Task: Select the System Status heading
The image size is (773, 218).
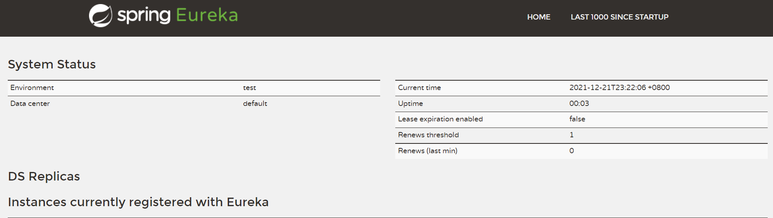Action: 52,64
